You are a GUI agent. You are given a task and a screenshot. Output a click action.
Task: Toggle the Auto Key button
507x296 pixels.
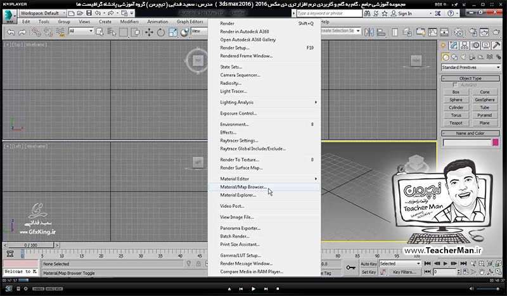click(x=369, y=264)
